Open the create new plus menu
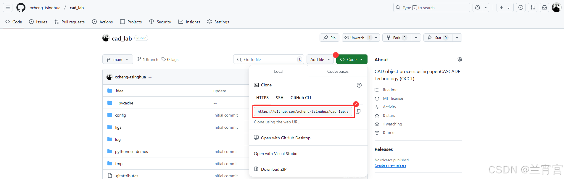Viewport: 564px width, 179px height. click(x=505, y=8)
